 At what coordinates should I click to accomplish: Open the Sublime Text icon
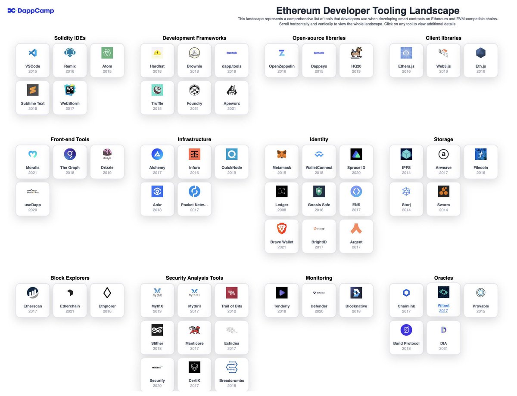pyautogui.click(x=33, y=90)
